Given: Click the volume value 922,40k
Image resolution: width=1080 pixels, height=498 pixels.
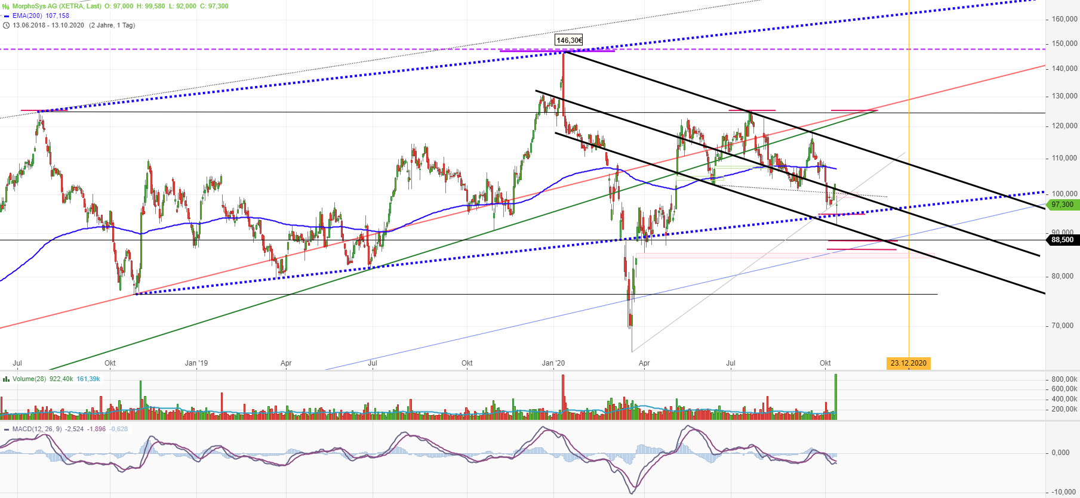Looking at the screenshot, I should click(61, 379).
